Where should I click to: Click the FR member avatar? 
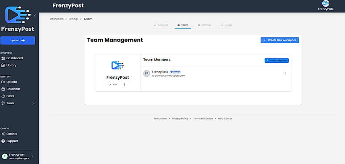[146, 74]
